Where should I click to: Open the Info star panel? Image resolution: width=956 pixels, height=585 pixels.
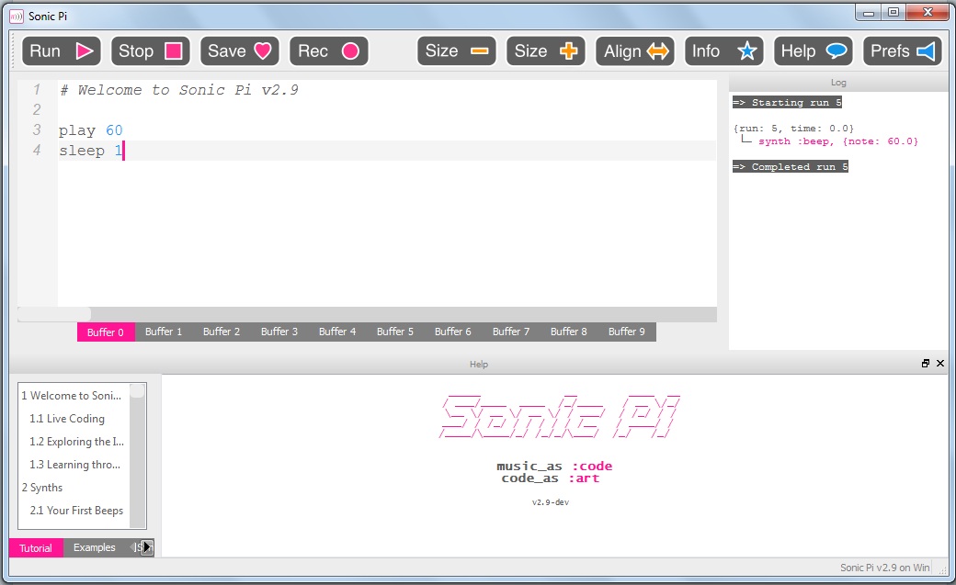tap(724, 51)
